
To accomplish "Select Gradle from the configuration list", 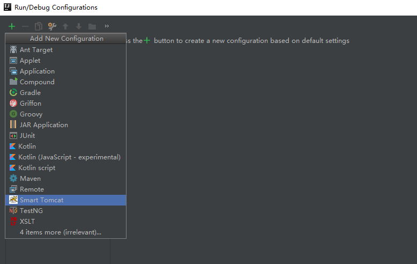I will pos(30,93).
